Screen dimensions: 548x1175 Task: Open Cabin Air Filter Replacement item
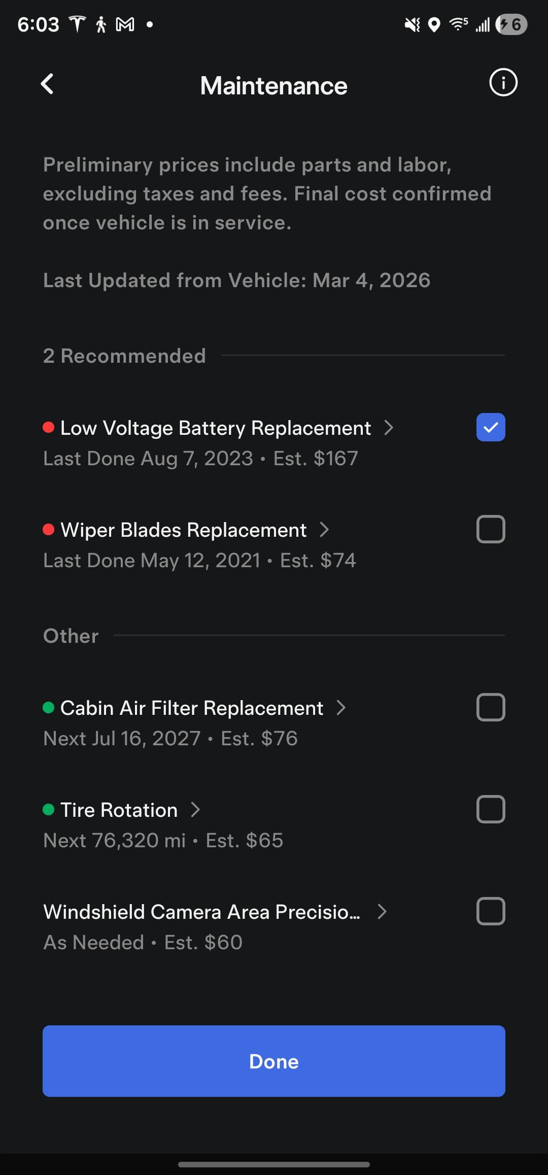tap(192, 708)
